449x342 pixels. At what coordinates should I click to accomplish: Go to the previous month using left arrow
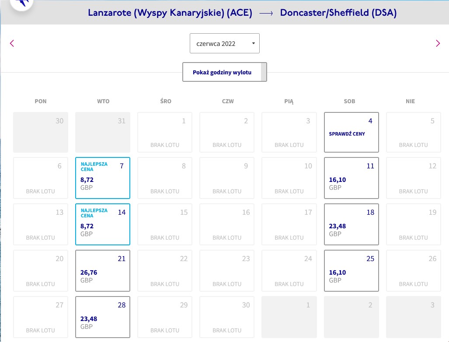click(12, 43)
